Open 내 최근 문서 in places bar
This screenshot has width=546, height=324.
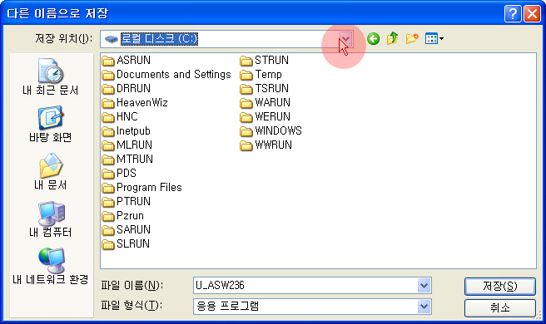[51, 77]
